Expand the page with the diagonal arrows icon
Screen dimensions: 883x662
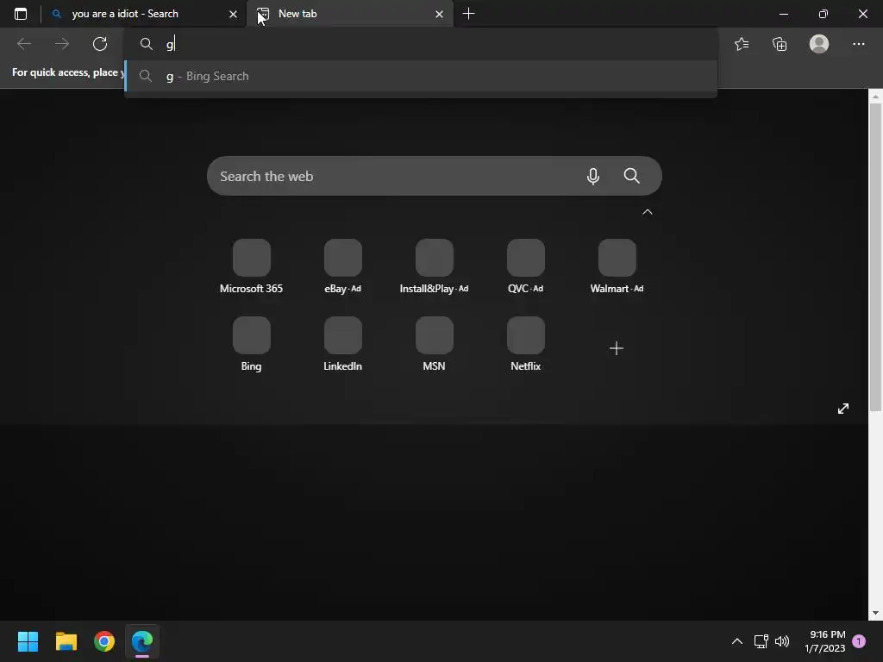tap(843, 409)
